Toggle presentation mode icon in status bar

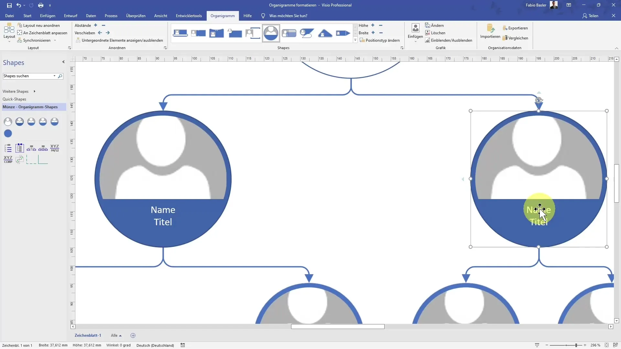click(537, 345)
